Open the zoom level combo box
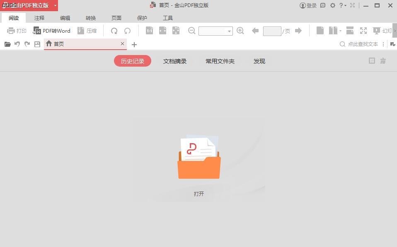Viewport: 397px width, 247px height. click(x=216, y=31)
